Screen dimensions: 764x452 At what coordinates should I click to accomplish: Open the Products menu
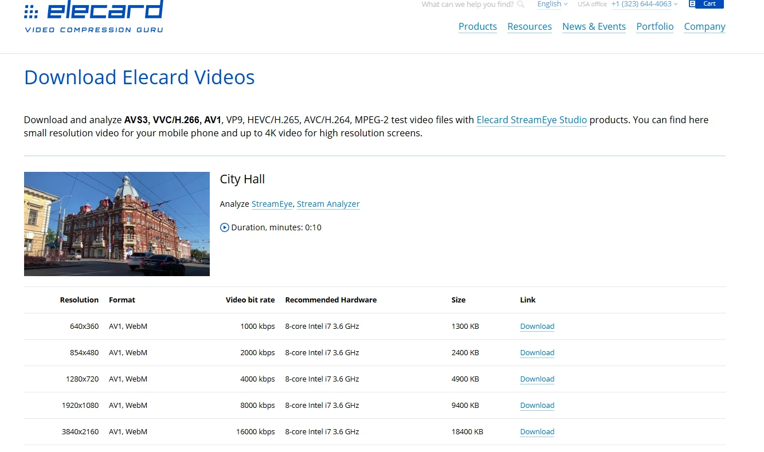(477, 26)
